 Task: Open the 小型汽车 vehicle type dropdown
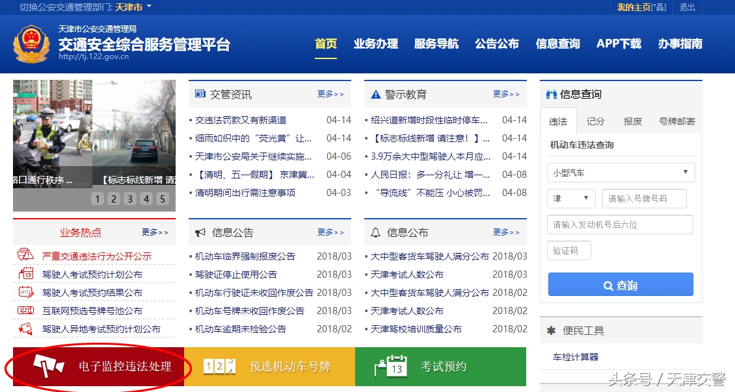click(620, 172)
